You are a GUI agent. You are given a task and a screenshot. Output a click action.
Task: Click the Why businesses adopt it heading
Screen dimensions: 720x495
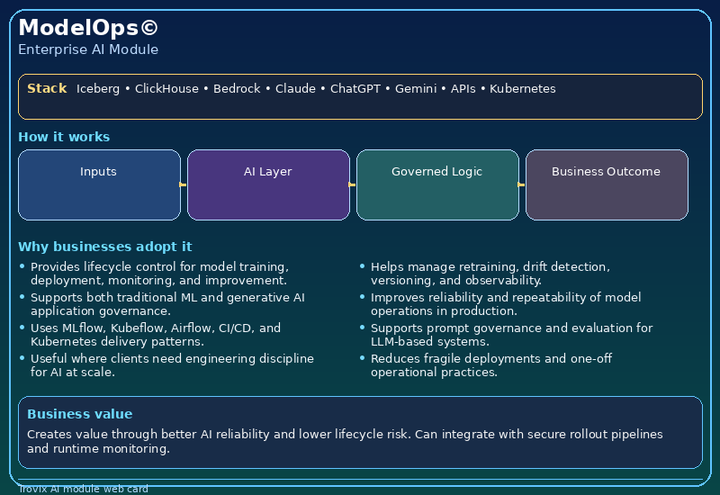(104, 247)
